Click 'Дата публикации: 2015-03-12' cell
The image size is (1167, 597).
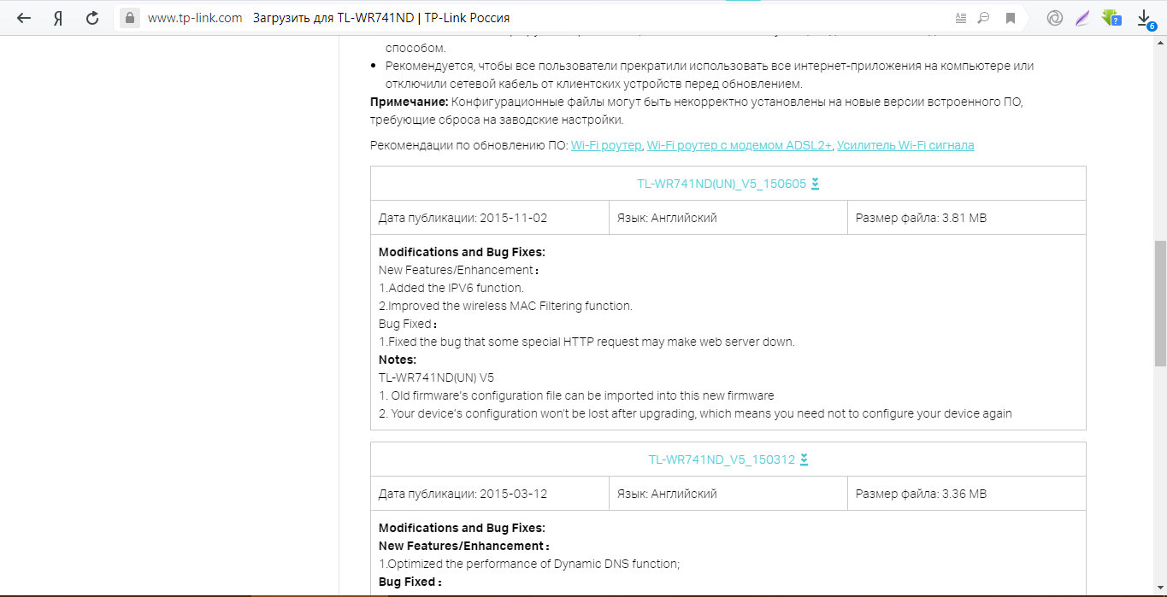490,494
